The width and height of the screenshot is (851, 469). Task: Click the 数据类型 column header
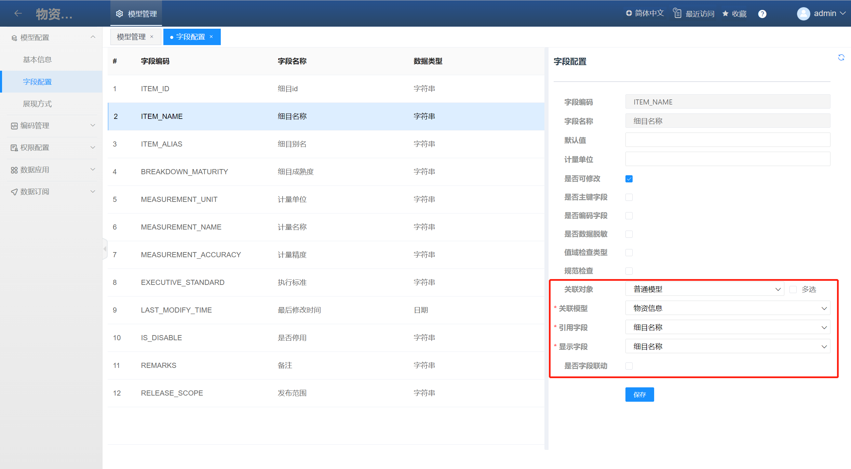[x=428, y=61]
